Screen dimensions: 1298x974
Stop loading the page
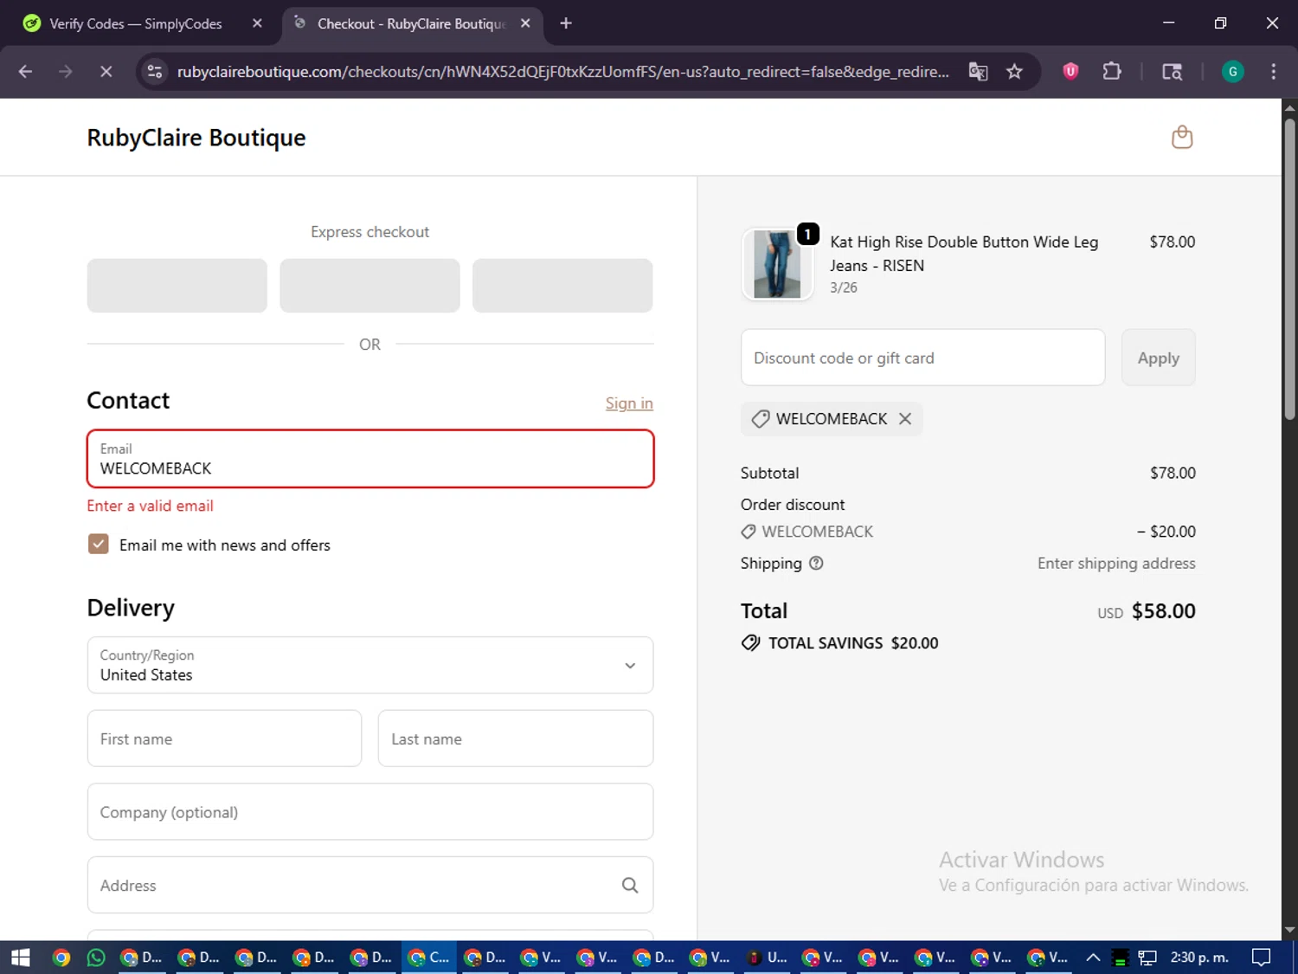(x=106, y=72)
